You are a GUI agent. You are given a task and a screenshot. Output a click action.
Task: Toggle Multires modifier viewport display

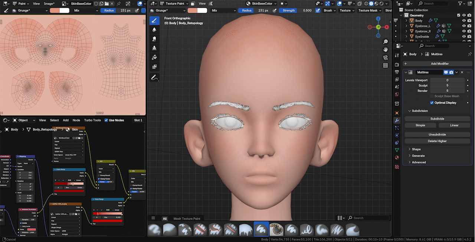click(x=446, y=72)
